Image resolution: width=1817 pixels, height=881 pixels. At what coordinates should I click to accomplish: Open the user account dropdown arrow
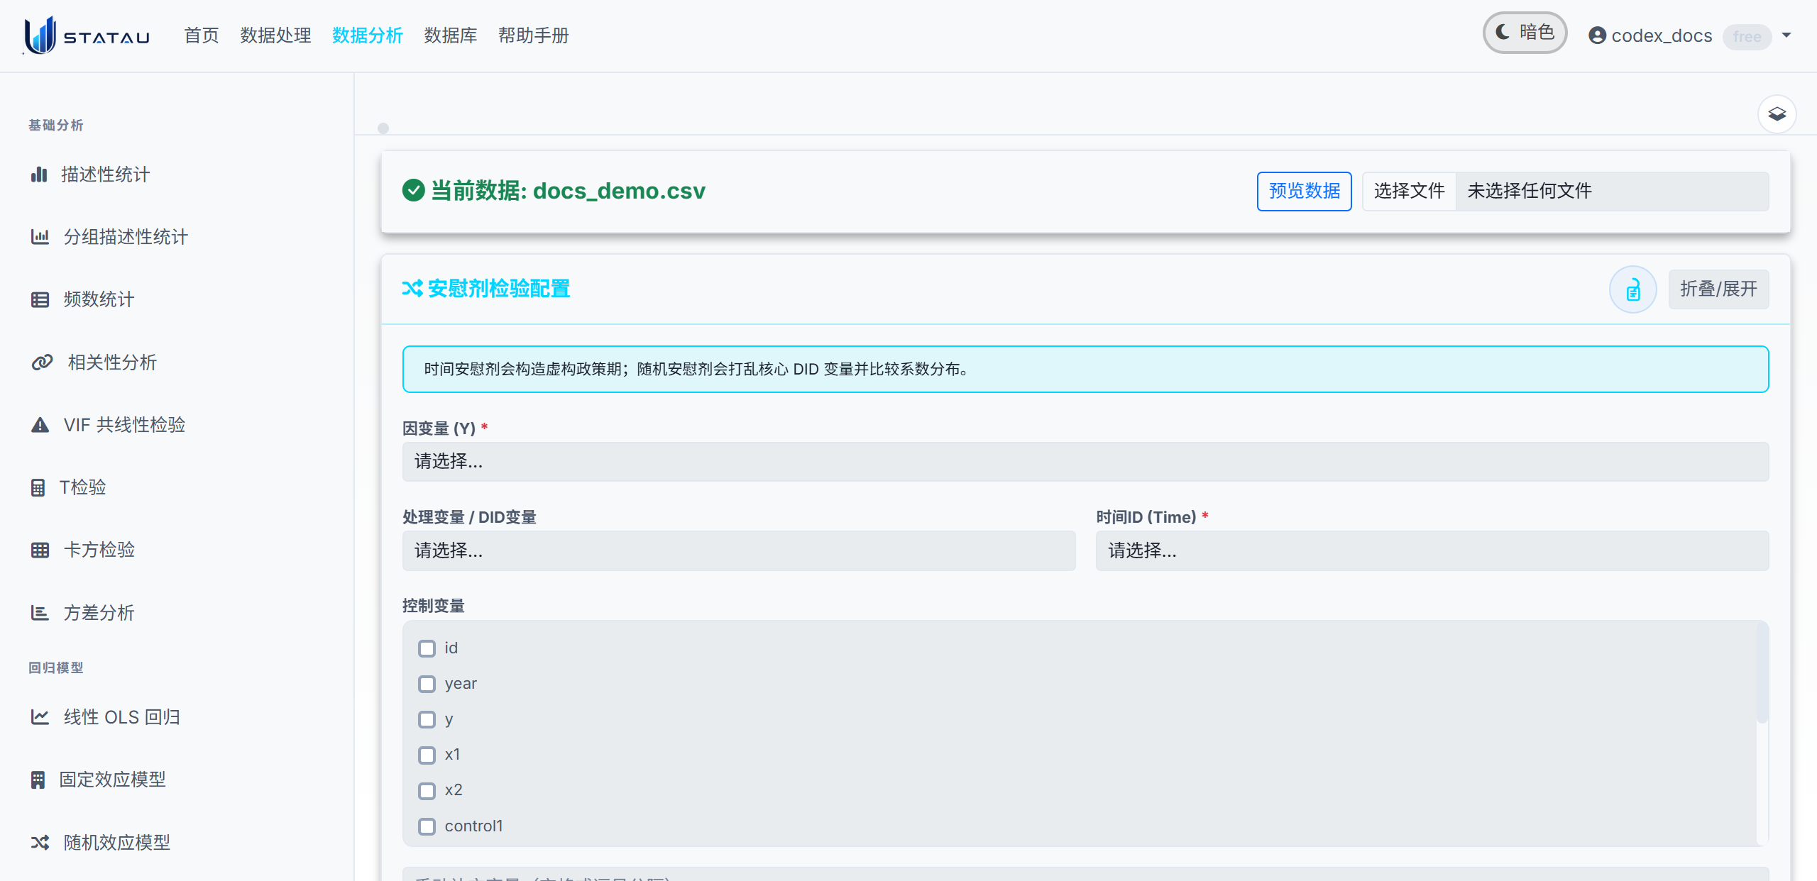coord(1786,35)
